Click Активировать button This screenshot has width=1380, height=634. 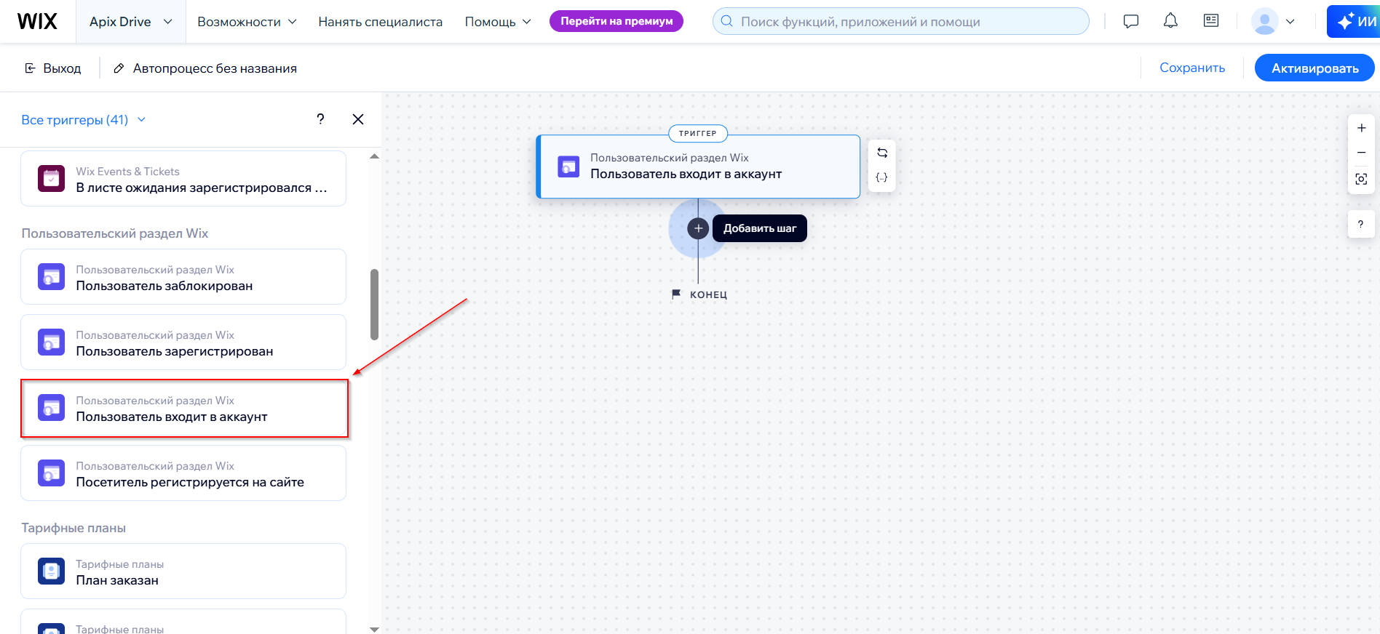1314,68
